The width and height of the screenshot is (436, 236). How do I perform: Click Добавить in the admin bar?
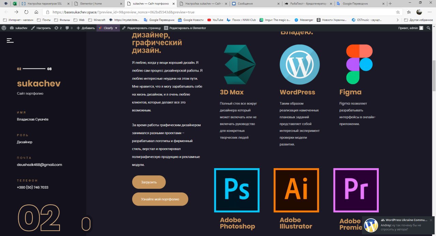click(85, 28)
